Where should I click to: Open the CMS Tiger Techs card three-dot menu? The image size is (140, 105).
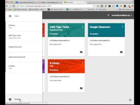[83, 27]
